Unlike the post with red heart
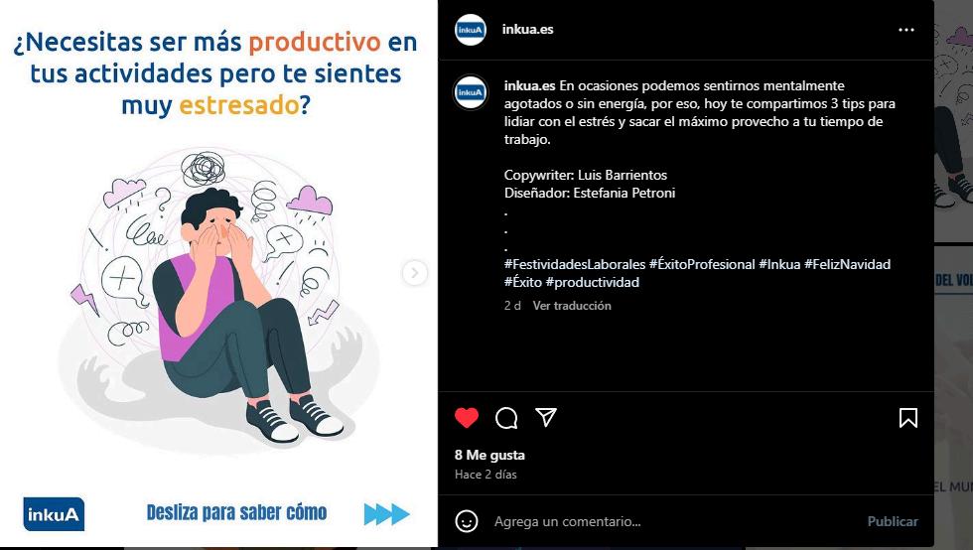Image resolution: width=973 pixels, height=550 pixels. click(x=467, y=418)
